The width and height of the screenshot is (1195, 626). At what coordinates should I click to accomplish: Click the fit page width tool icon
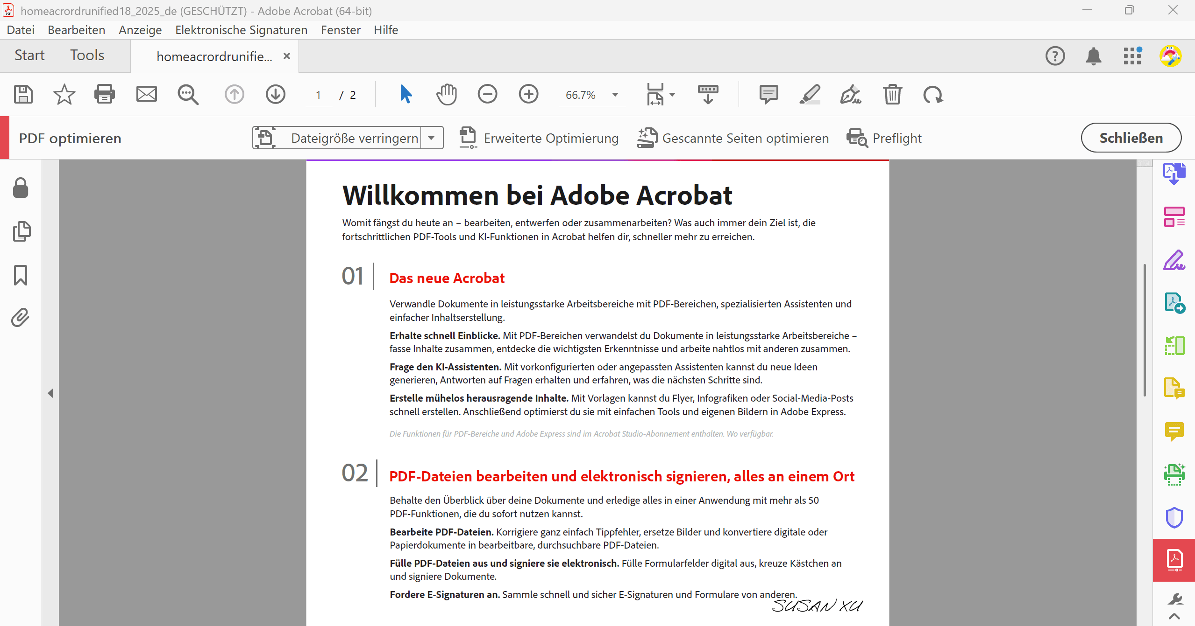pos(655,95)
